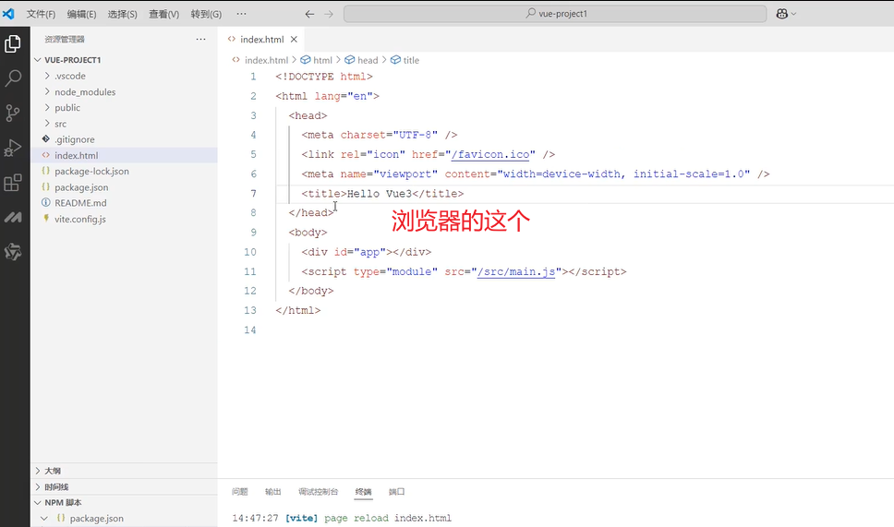Switch to the 问题 problems panel tab

click(x=240, y=492)
